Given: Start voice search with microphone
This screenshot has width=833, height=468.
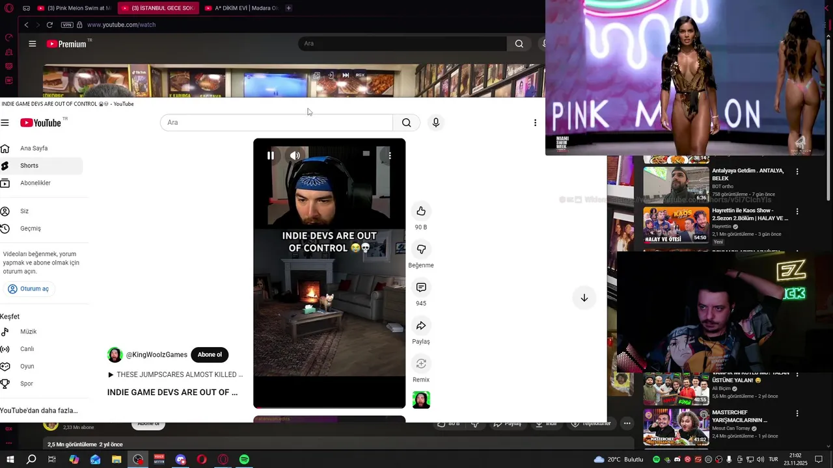Looking at the screenshot, I should pyautogui.click(x=436, y=122).
